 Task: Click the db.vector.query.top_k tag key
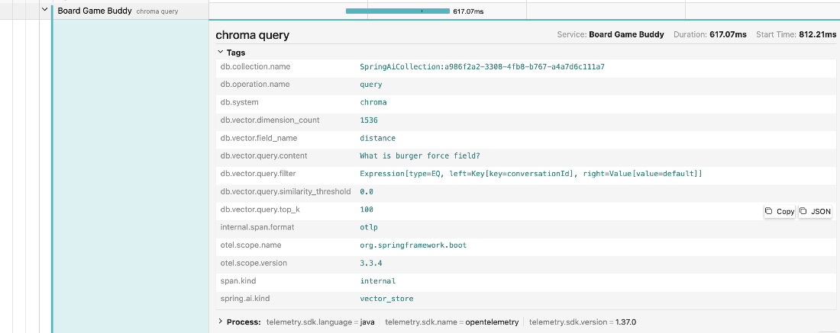(x=260, y=210)
